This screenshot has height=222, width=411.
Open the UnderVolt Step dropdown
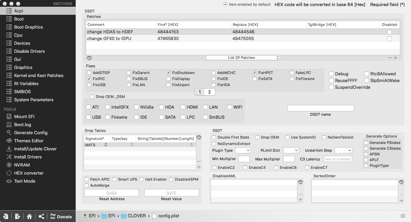(343, 150)
